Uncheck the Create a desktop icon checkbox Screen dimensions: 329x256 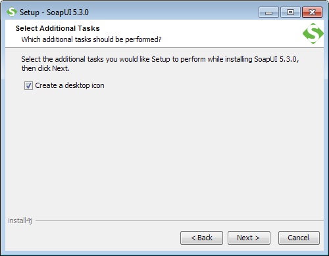28,85
